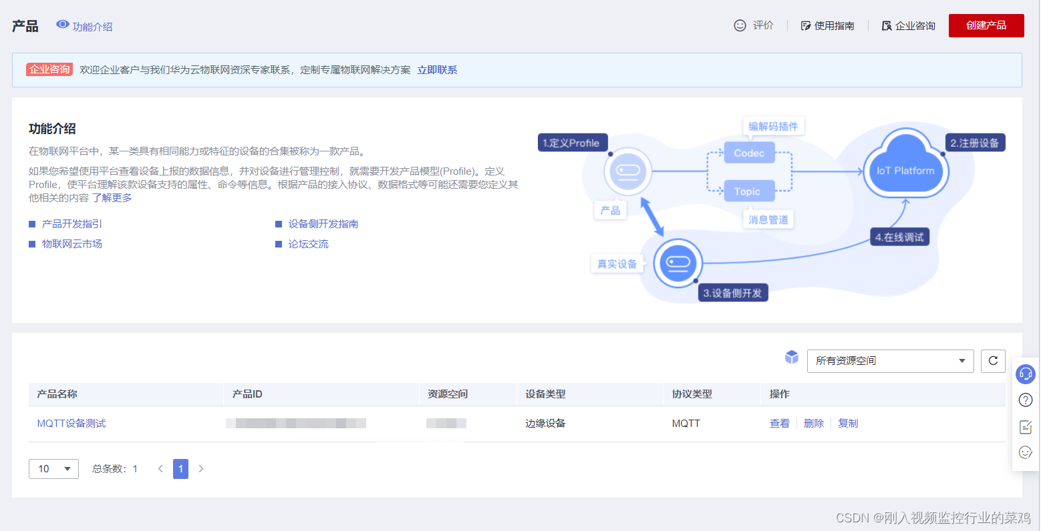Open the 立即联系 link in the banner
The width and height of the screenshot is (1041, 531).
coord(437,69)
